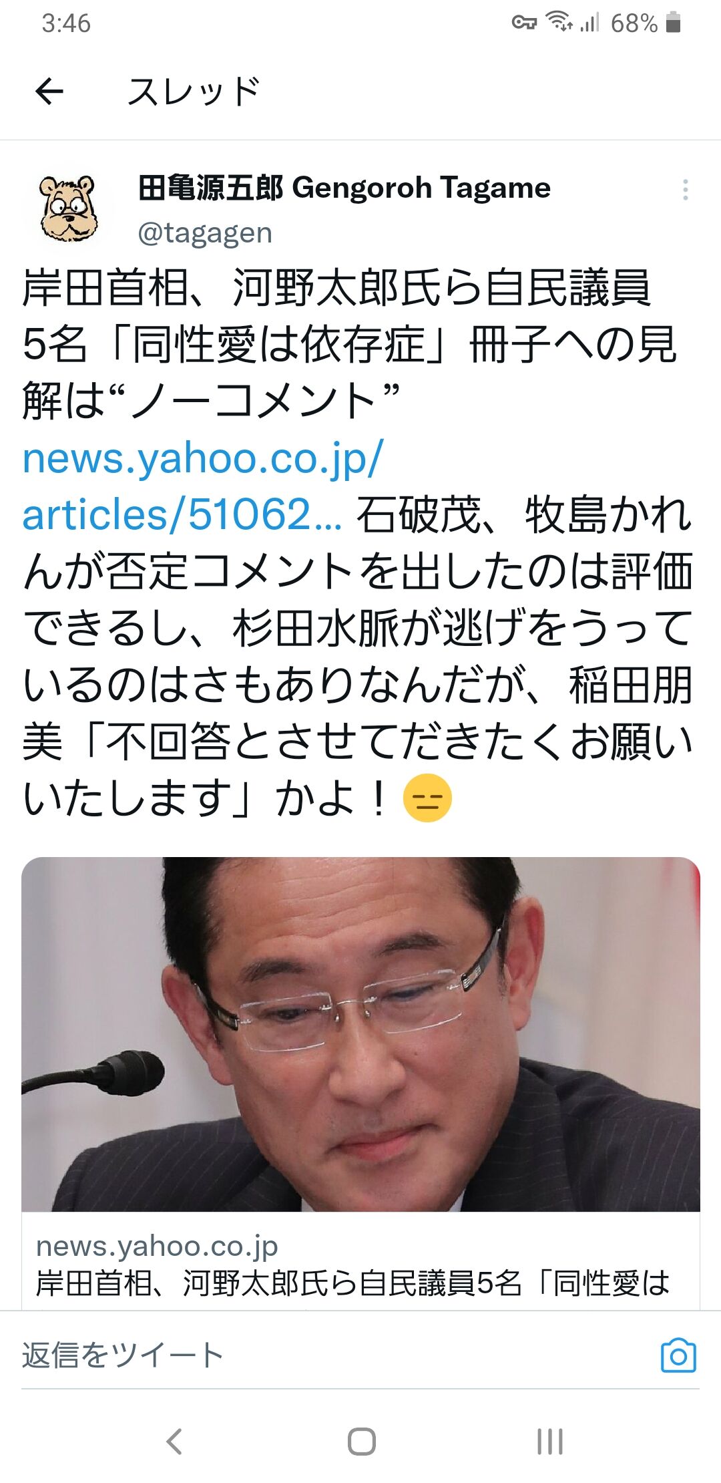This screenshot has width=721, height=1483.
Task: Tap the news.yahoo.co.jp card domain label
Action: pos(157,1246)
